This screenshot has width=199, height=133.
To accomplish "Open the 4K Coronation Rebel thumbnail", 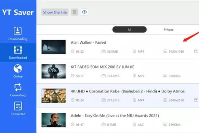I will coord(53,96).
